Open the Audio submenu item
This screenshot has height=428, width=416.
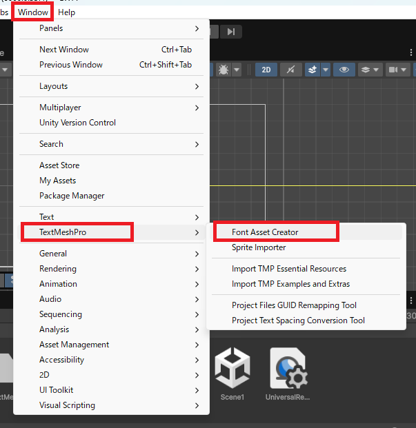coord(111,299)
